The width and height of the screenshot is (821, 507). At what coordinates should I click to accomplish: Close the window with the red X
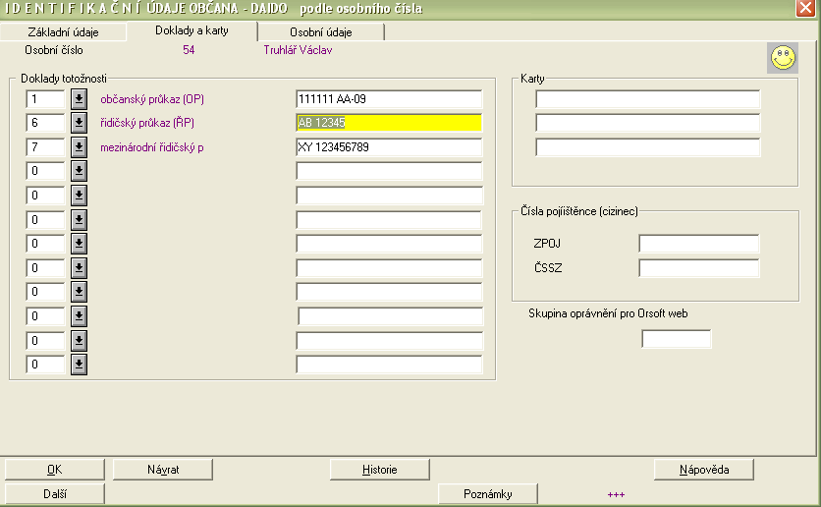tap(805, 9)
